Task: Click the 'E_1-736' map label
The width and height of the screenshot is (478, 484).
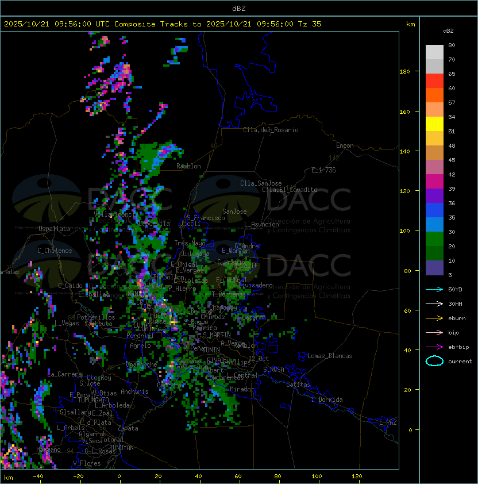Action: (x=323, y=170)
